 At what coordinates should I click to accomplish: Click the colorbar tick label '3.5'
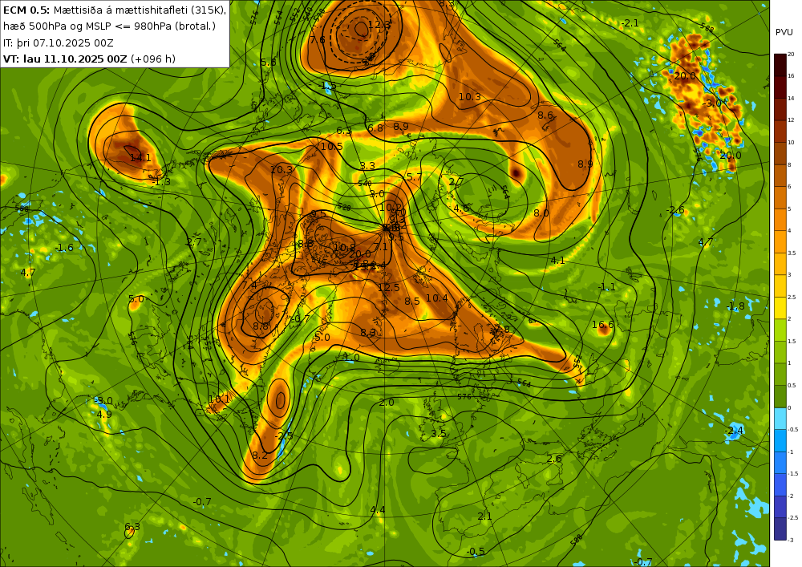pos(792,253)
